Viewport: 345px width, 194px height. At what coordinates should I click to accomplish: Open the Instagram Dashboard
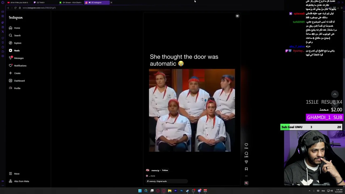click(x=16, y=81)
